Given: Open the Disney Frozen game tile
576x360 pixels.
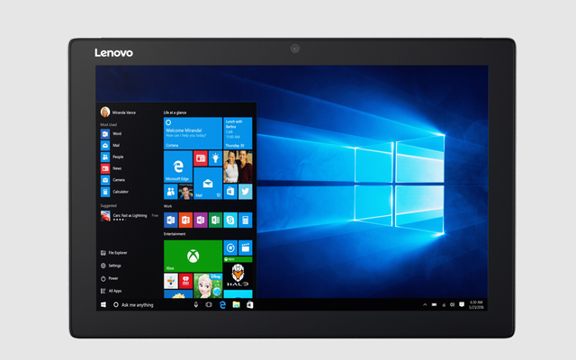Looking at the screenshot, I should point(208,285).
